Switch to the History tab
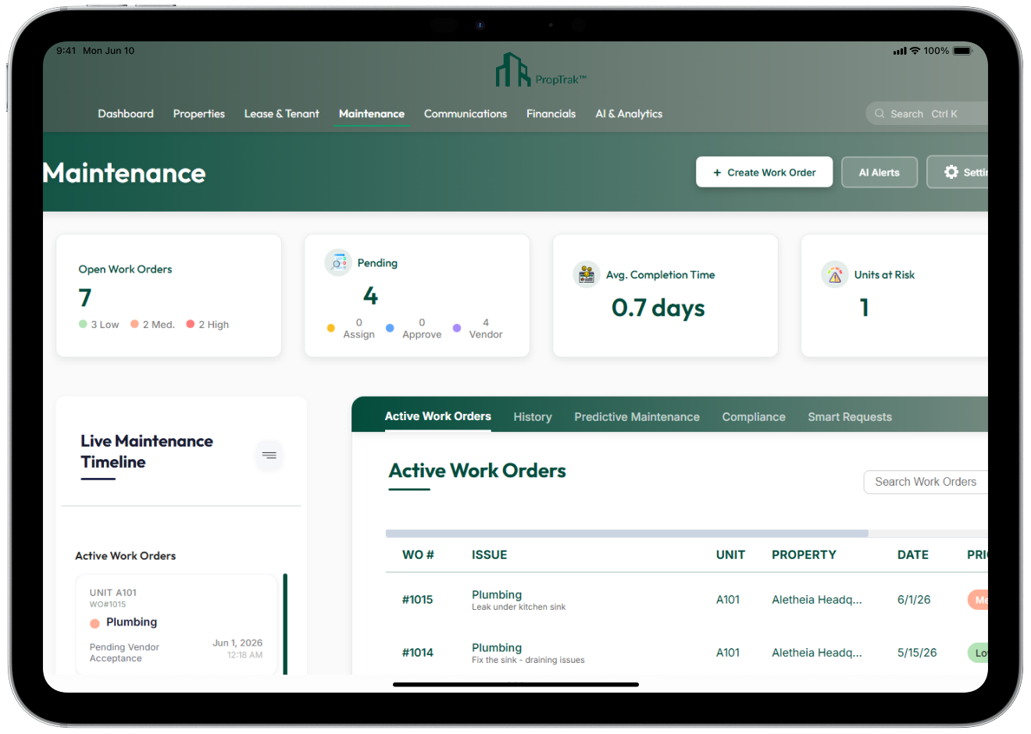The height and width of the screenshot is (734, 1031). click(x=533, y=417)
